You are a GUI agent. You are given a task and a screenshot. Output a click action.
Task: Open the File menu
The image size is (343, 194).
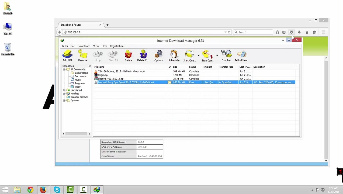click(x=73, y=46)
